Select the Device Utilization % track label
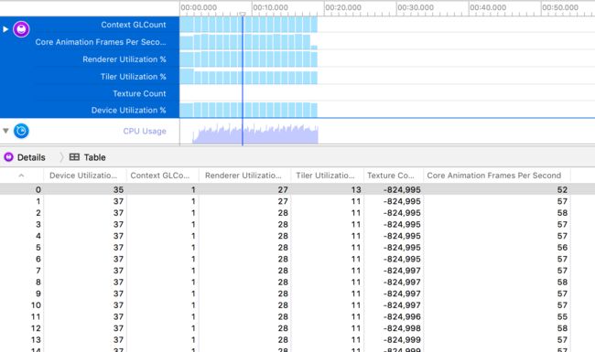The image size is (595, 352). tap(129, 111)
